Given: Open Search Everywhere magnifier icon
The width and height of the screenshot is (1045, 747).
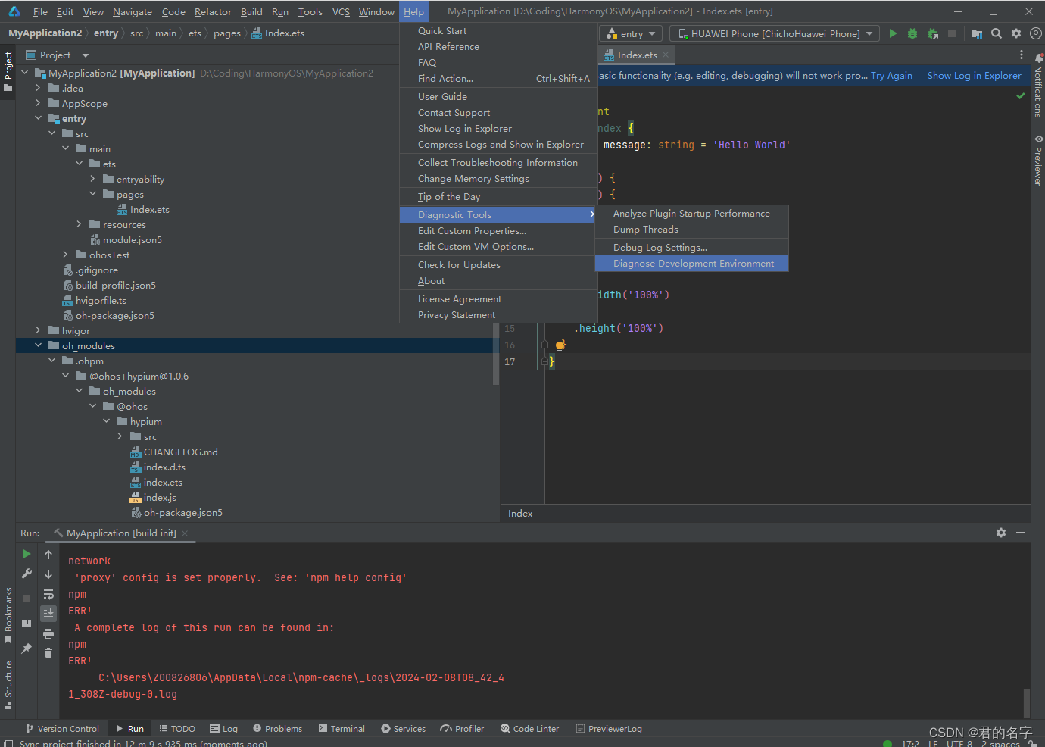Looking at the screenshot, I should point(997,33).
